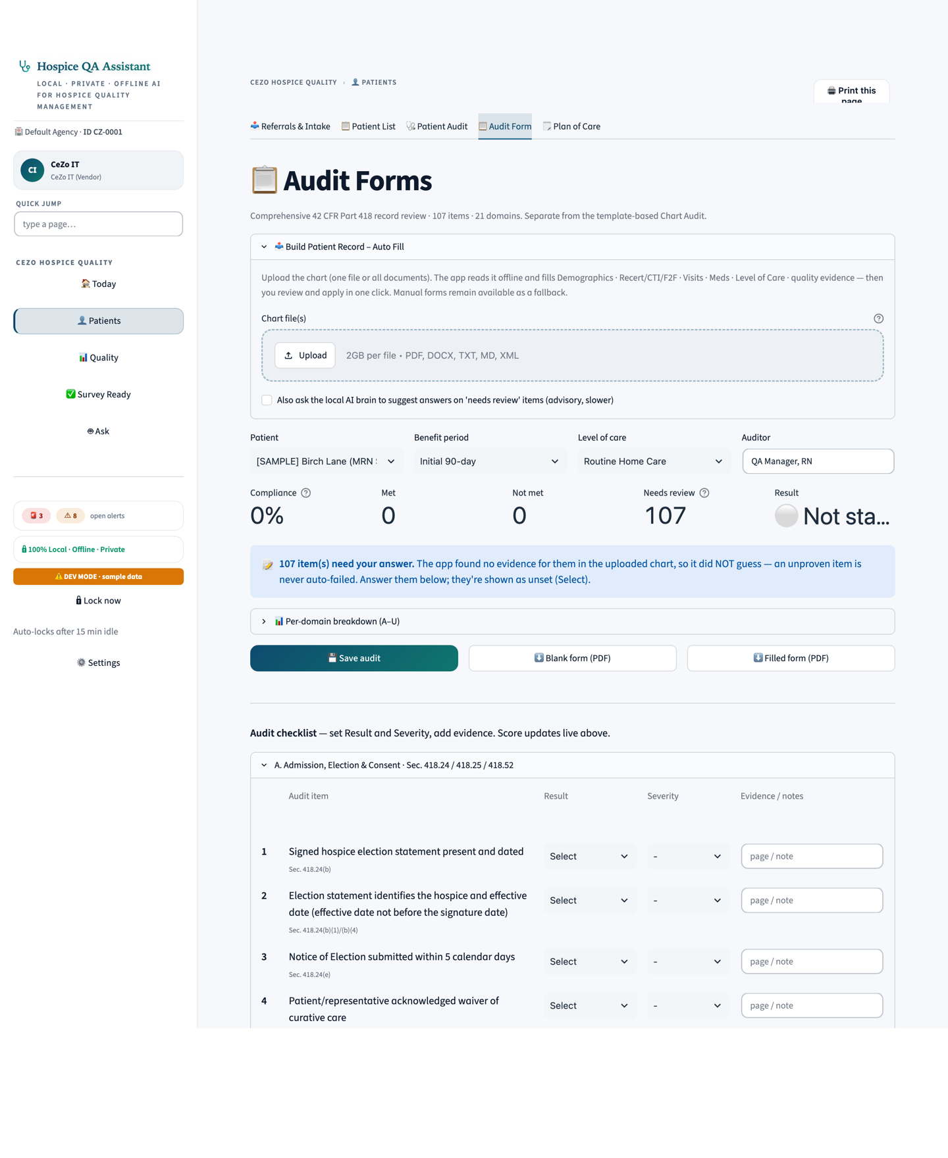948x1158 pixels.
Task: Click the chart file drop zone hint text
Action: pos(433,355)
